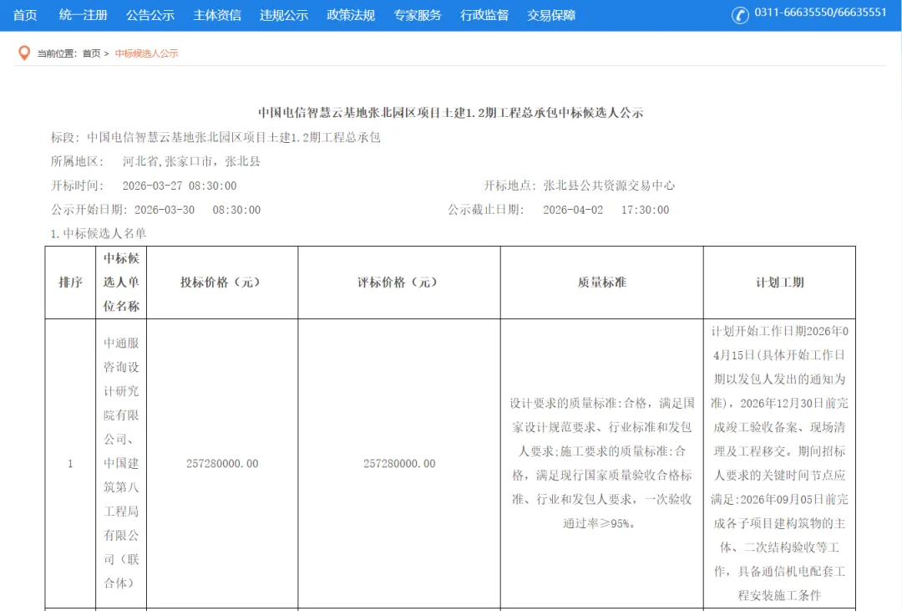This screenshot has height=611, width=902.
Task: Click the 公示开始日期 date 2026-03-30
Action: click(x=165, y=210)
